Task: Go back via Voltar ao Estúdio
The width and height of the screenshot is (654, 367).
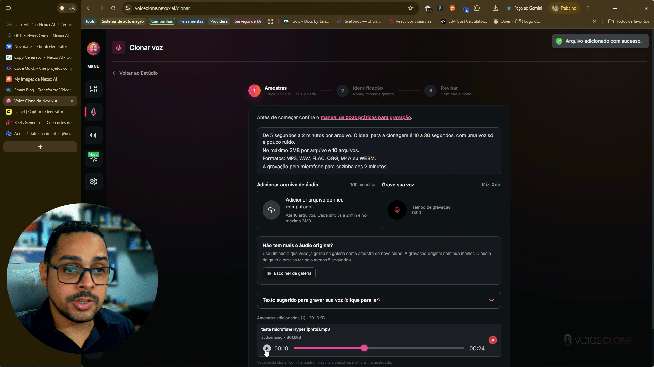Action: 135,73
